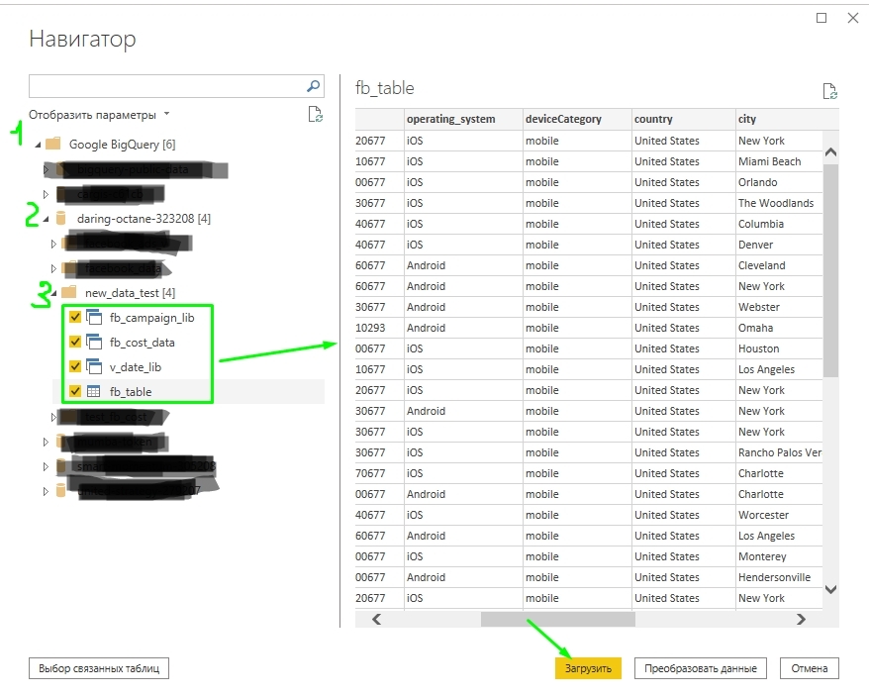This screenshot has height=696, width=869.
Task: Click the new_data_test folder icon
Action: 68,292
